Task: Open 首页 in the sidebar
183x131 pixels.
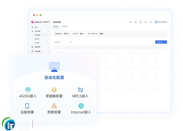Action: pyautogui.click(x=36, y=27)
